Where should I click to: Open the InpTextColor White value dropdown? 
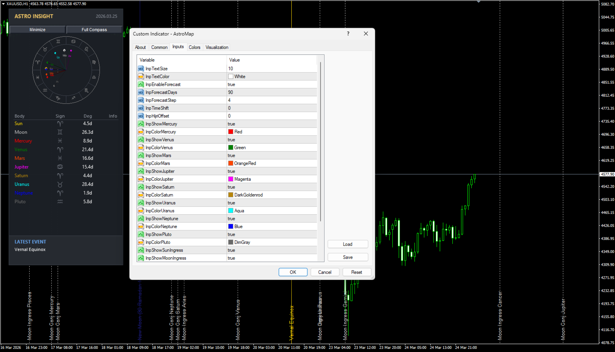[x=272, y=77]
